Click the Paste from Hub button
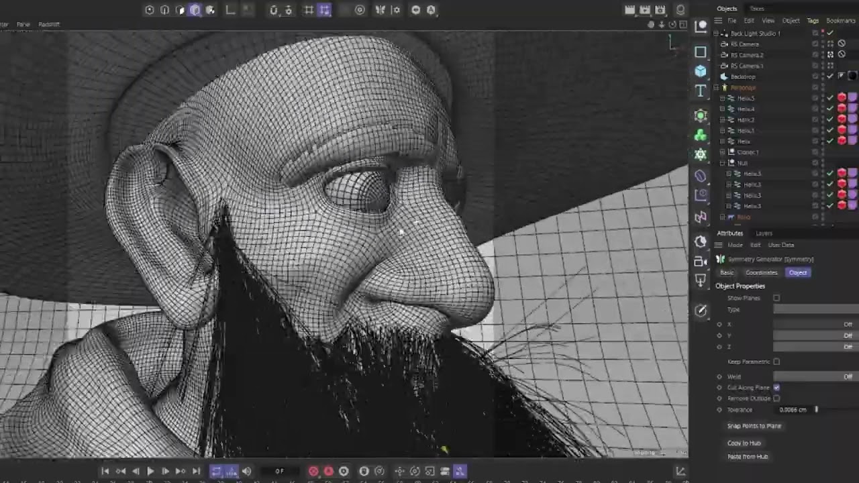The image size is (859, 483). (748, 457)
